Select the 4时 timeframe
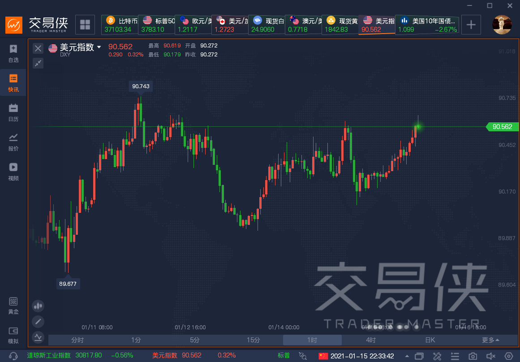This screenshot has width=520, height=362. tap(371, 340)
